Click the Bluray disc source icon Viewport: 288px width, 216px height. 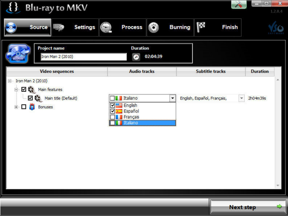[x=18, y=54]
